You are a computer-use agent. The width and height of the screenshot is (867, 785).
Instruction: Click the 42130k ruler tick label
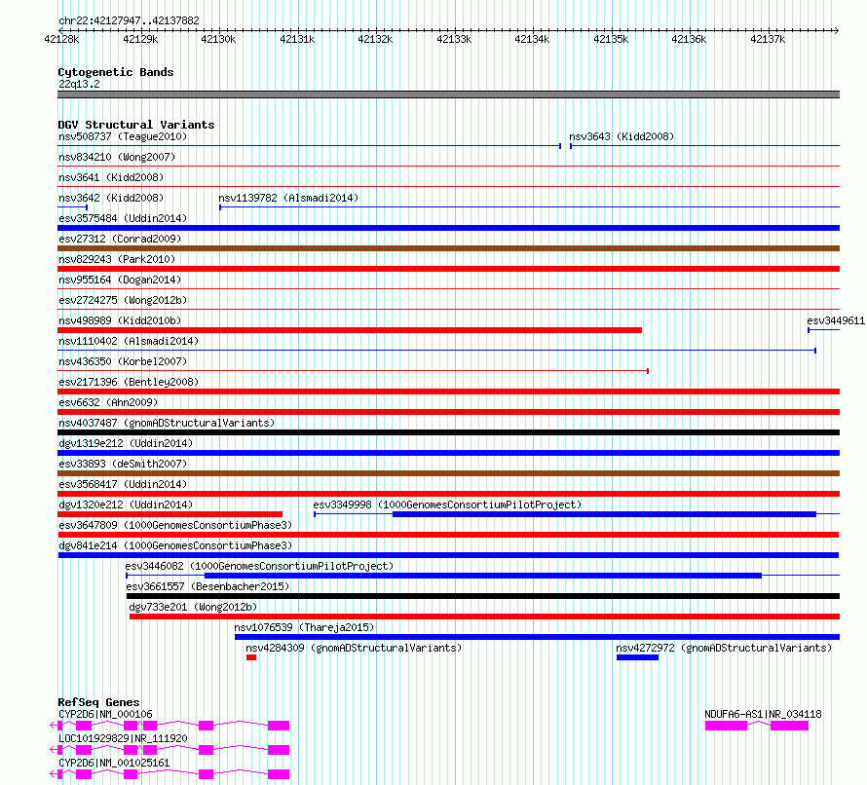point(218,39)
